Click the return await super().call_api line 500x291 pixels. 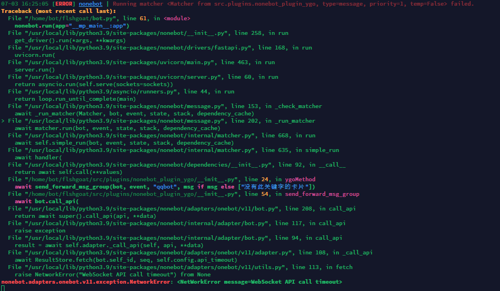tap(86, 216)
